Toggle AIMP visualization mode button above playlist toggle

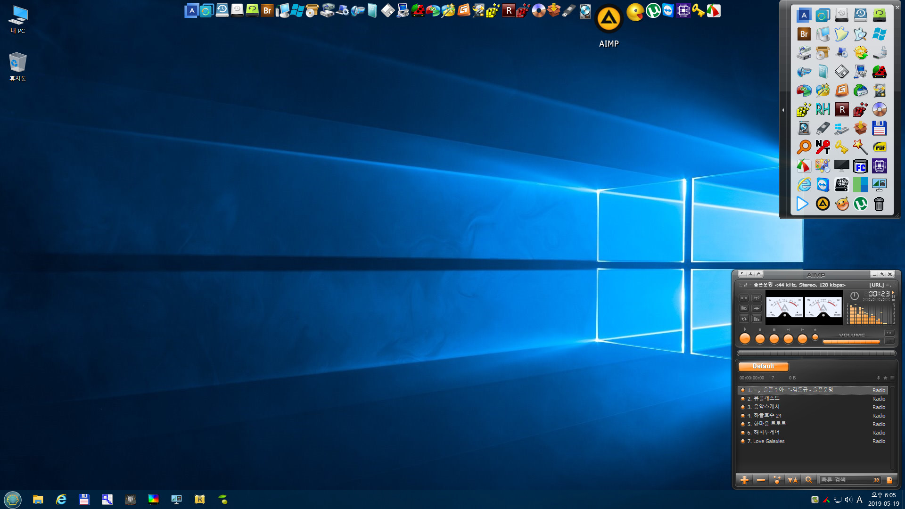pos(889,333)
